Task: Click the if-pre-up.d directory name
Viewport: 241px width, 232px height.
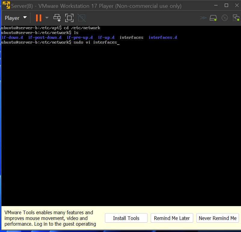Action: [x=80, y=38]
